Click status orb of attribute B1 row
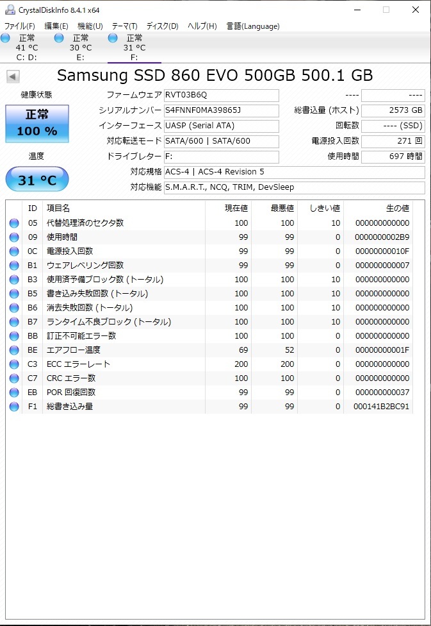431x626 pixels. coord(14,266)
